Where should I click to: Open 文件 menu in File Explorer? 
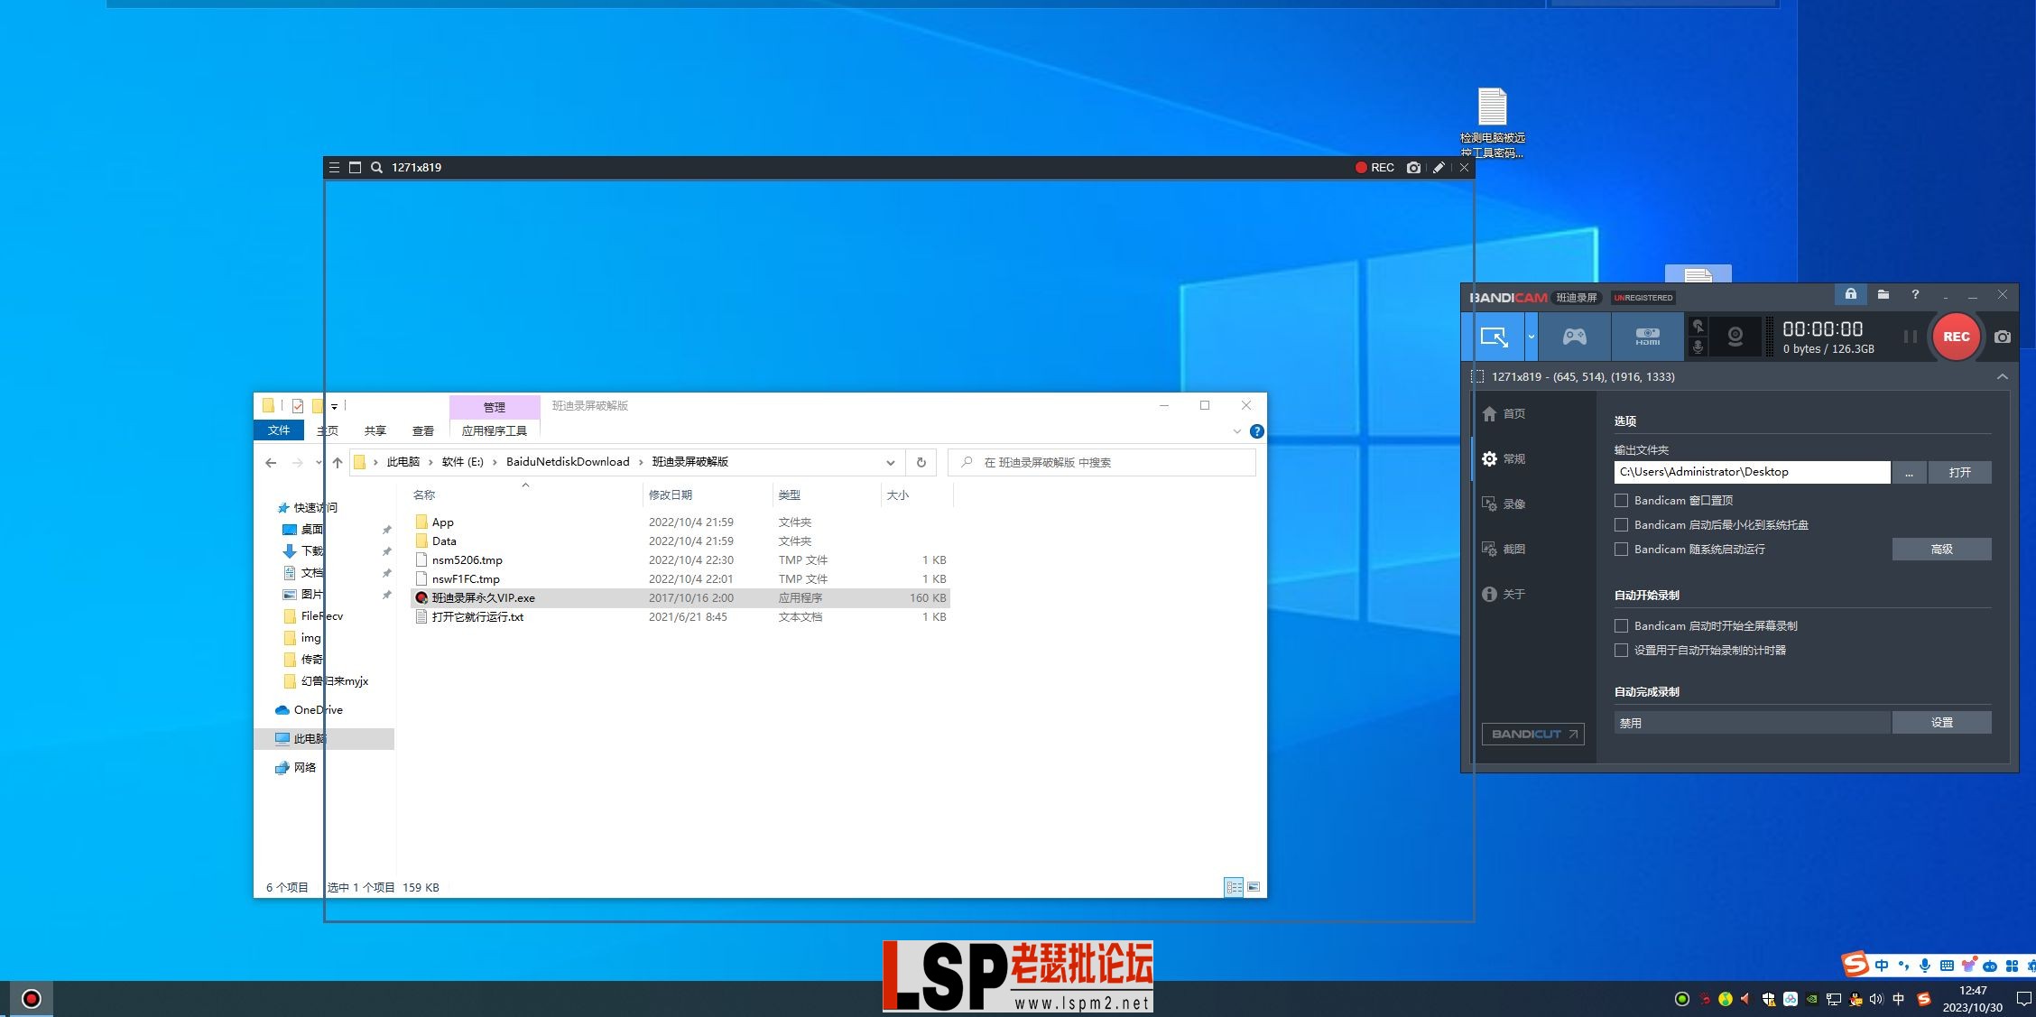[x=279, y=430]
